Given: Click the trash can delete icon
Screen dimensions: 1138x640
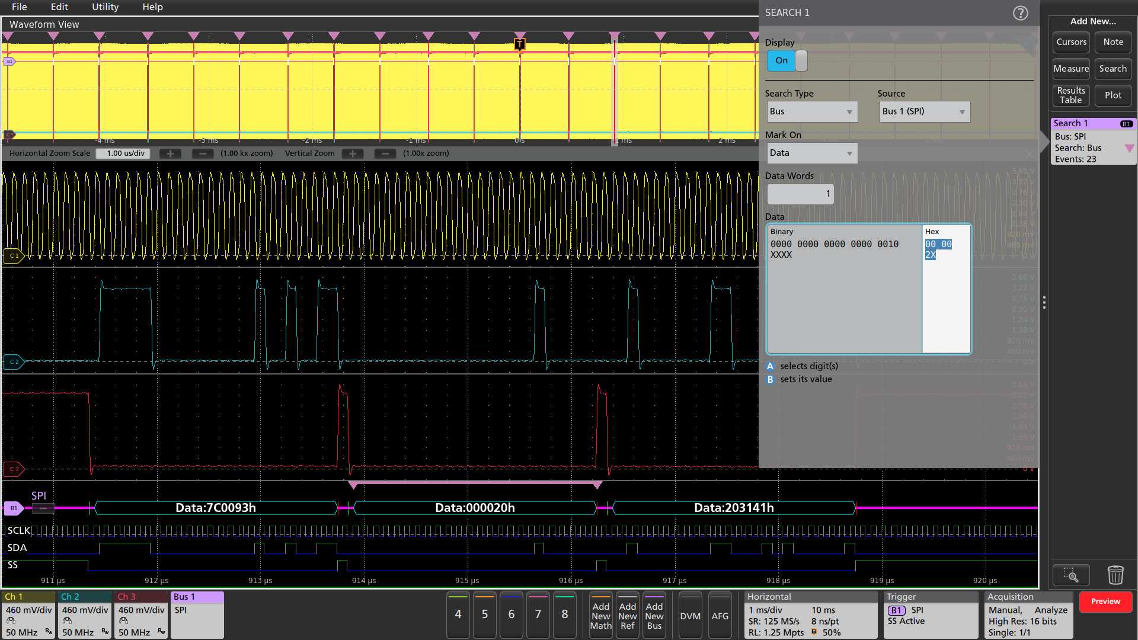Looking at the screenshot, I should pyautogui.click(x=1115, y=575).
